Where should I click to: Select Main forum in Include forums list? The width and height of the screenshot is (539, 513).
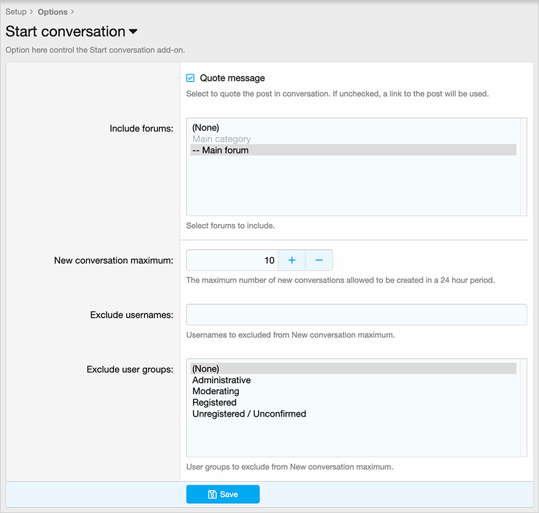(221, 150)
